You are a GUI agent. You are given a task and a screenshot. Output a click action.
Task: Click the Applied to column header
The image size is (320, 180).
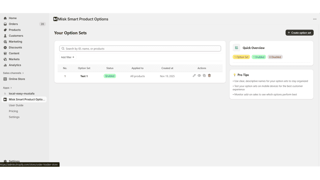[x=137, y=68]
